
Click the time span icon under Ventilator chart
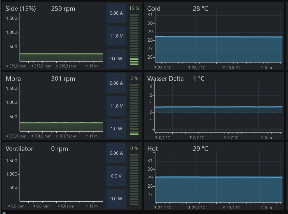87,206
